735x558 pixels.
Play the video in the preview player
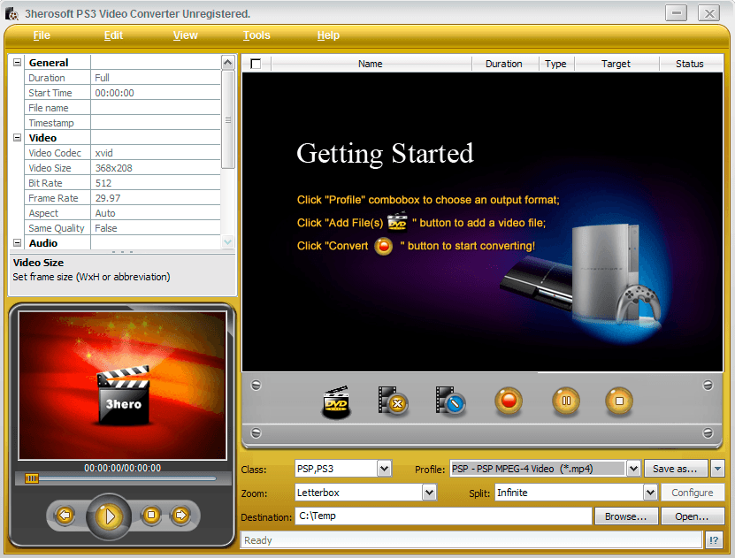tap(108, 516)
